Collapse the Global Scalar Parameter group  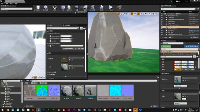(48, 34)
